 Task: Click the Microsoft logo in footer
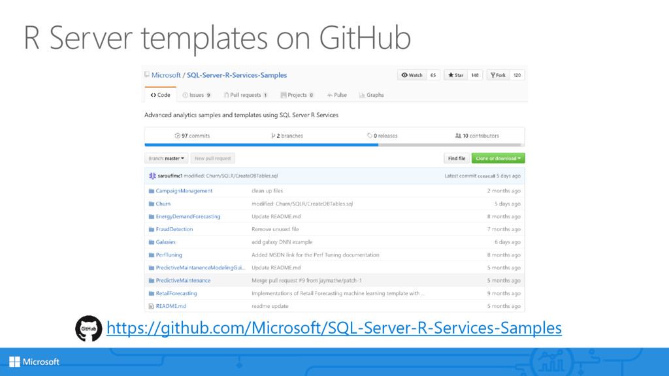[34, 362]
